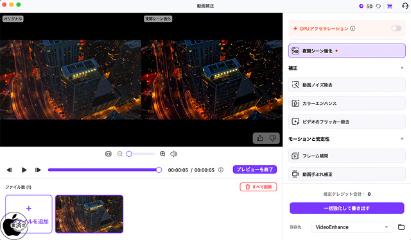Click the thumbs up feedback icon
The width and height of the screenshot is (411, 240).
(x=259, y=138)
